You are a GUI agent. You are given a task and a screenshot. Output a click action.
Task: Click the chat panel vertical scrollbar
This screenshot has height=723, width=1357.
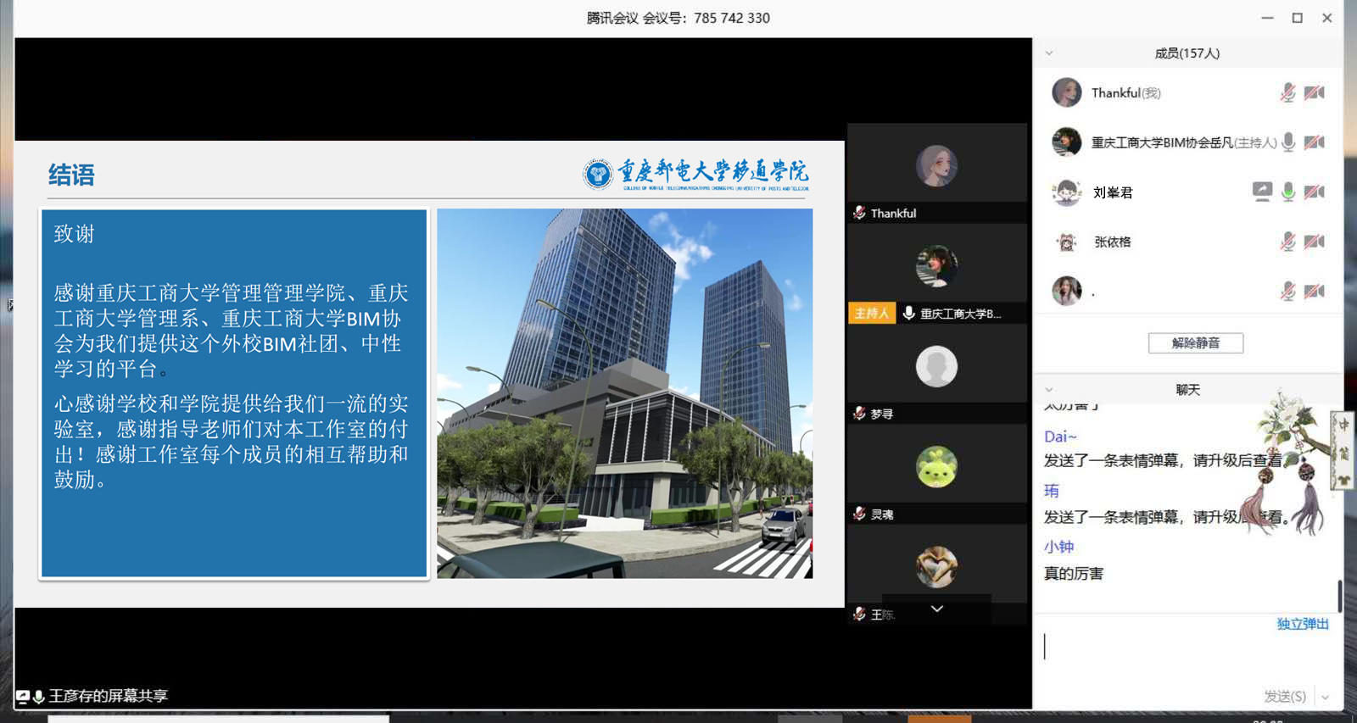pyautogui.click(x=1339, y=596)
